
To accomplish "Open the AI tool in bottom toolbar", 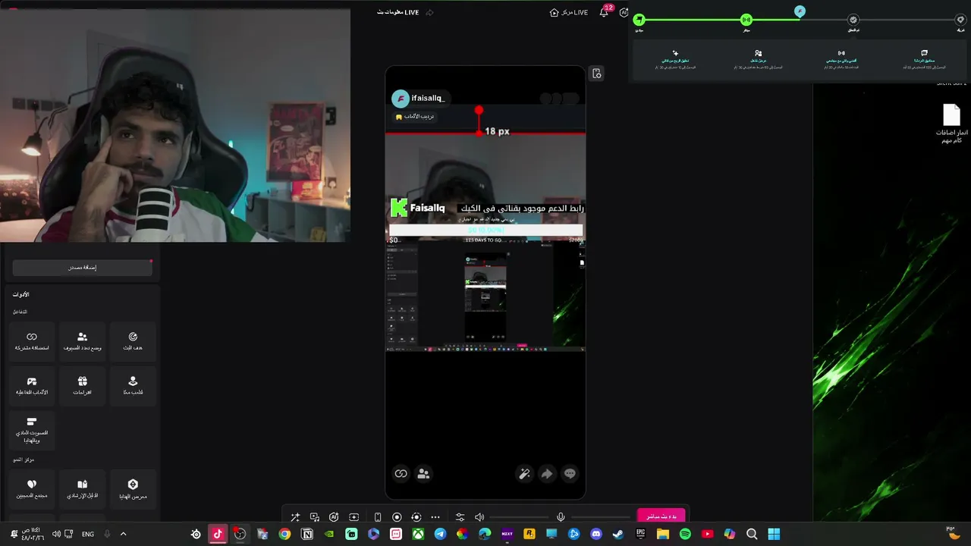I will tap(334, 517).
